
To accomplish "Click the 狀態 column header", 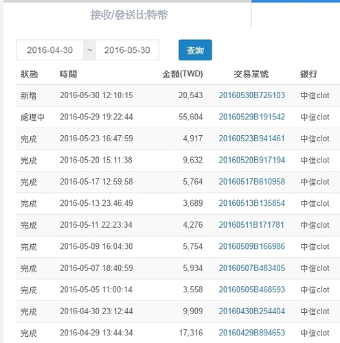I will point(30,74).
